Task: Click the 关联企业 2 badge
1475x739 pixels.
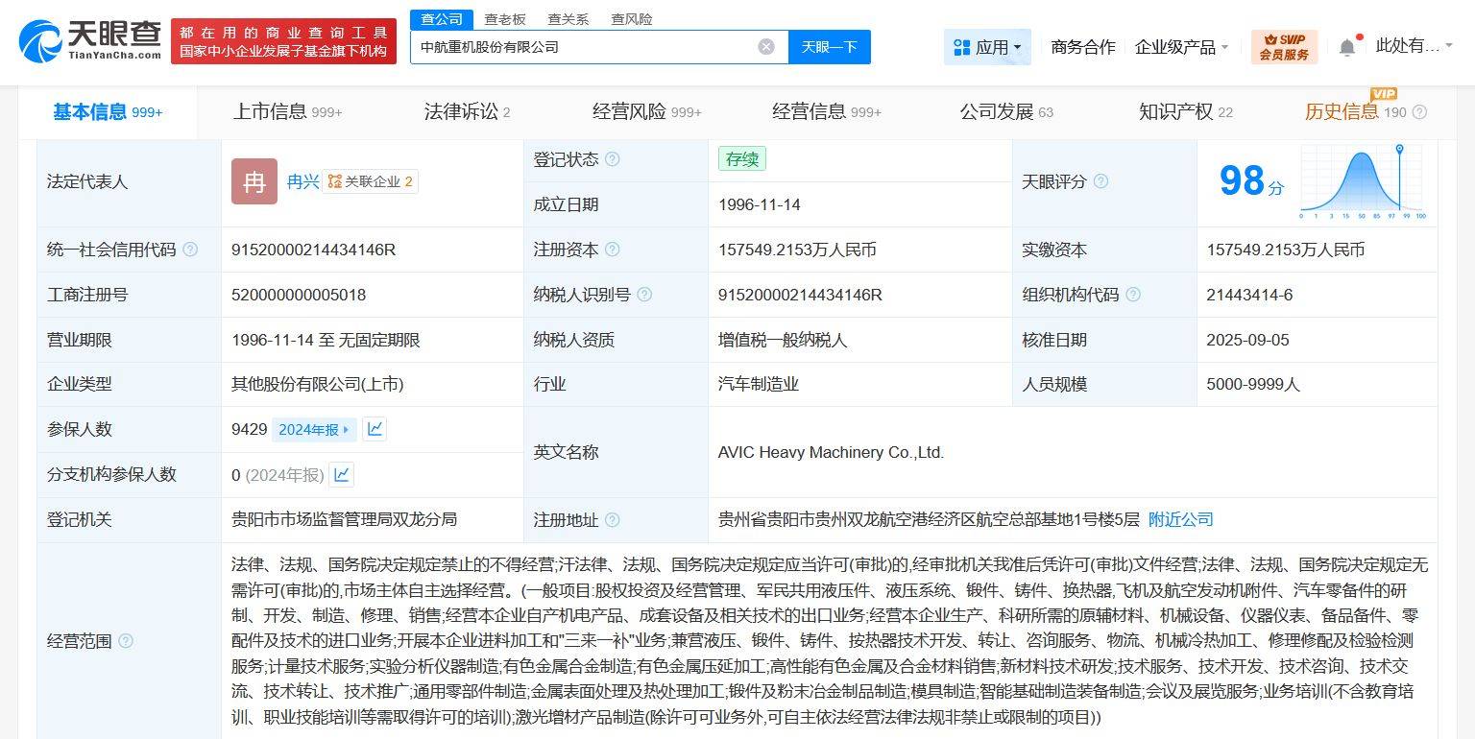Action: click(x=371, y=181)
